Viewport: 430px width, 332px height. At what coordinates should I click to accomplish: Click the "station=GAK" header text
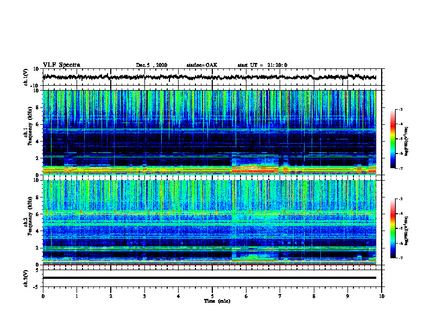pos(202,65)
